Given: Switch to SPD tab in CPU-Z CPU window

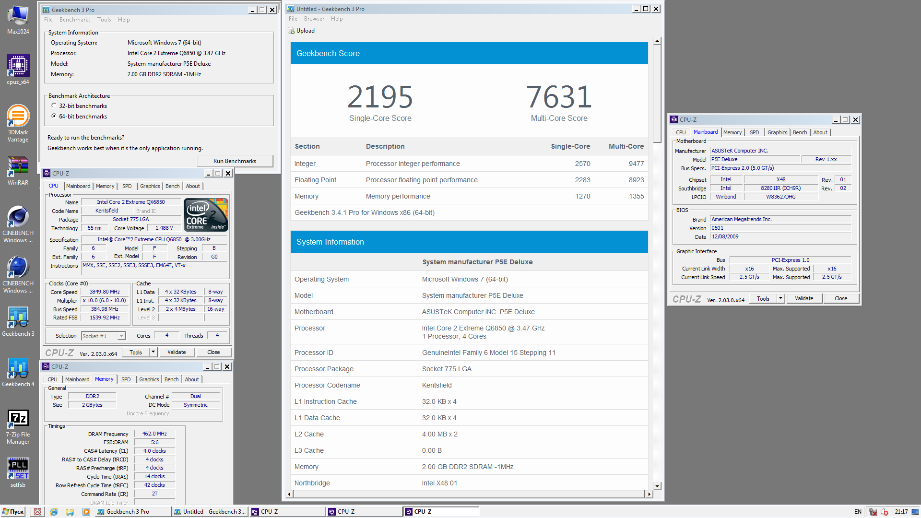Looking at the screenshot, I should tap(127, 186).
